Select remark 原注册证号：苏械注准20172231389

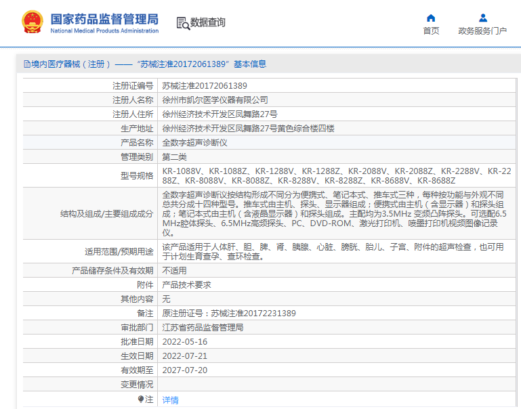click(229, 314)
